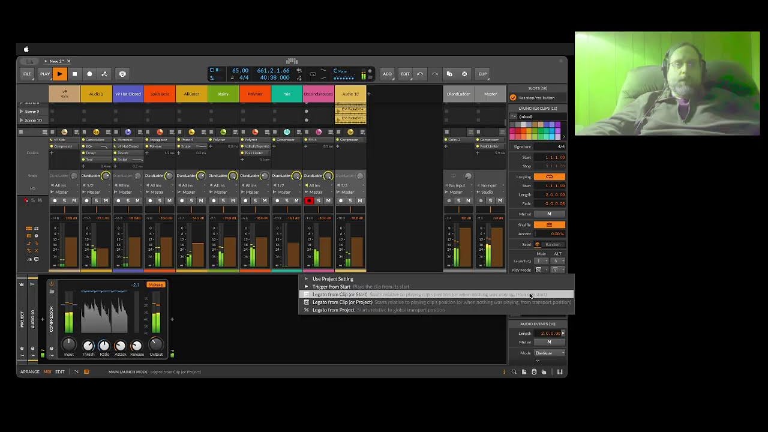Toggle the compressor Makeup button

tap(155, 284)
